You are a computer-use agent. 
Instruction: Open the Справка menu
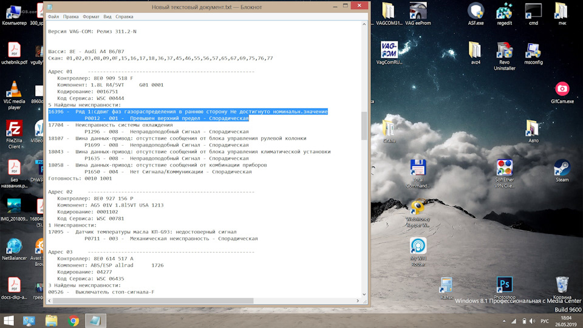(x=124, y=16)
